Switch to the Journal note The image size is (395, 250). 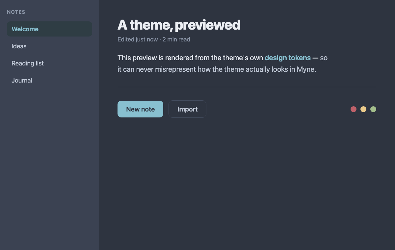[49, 80]
